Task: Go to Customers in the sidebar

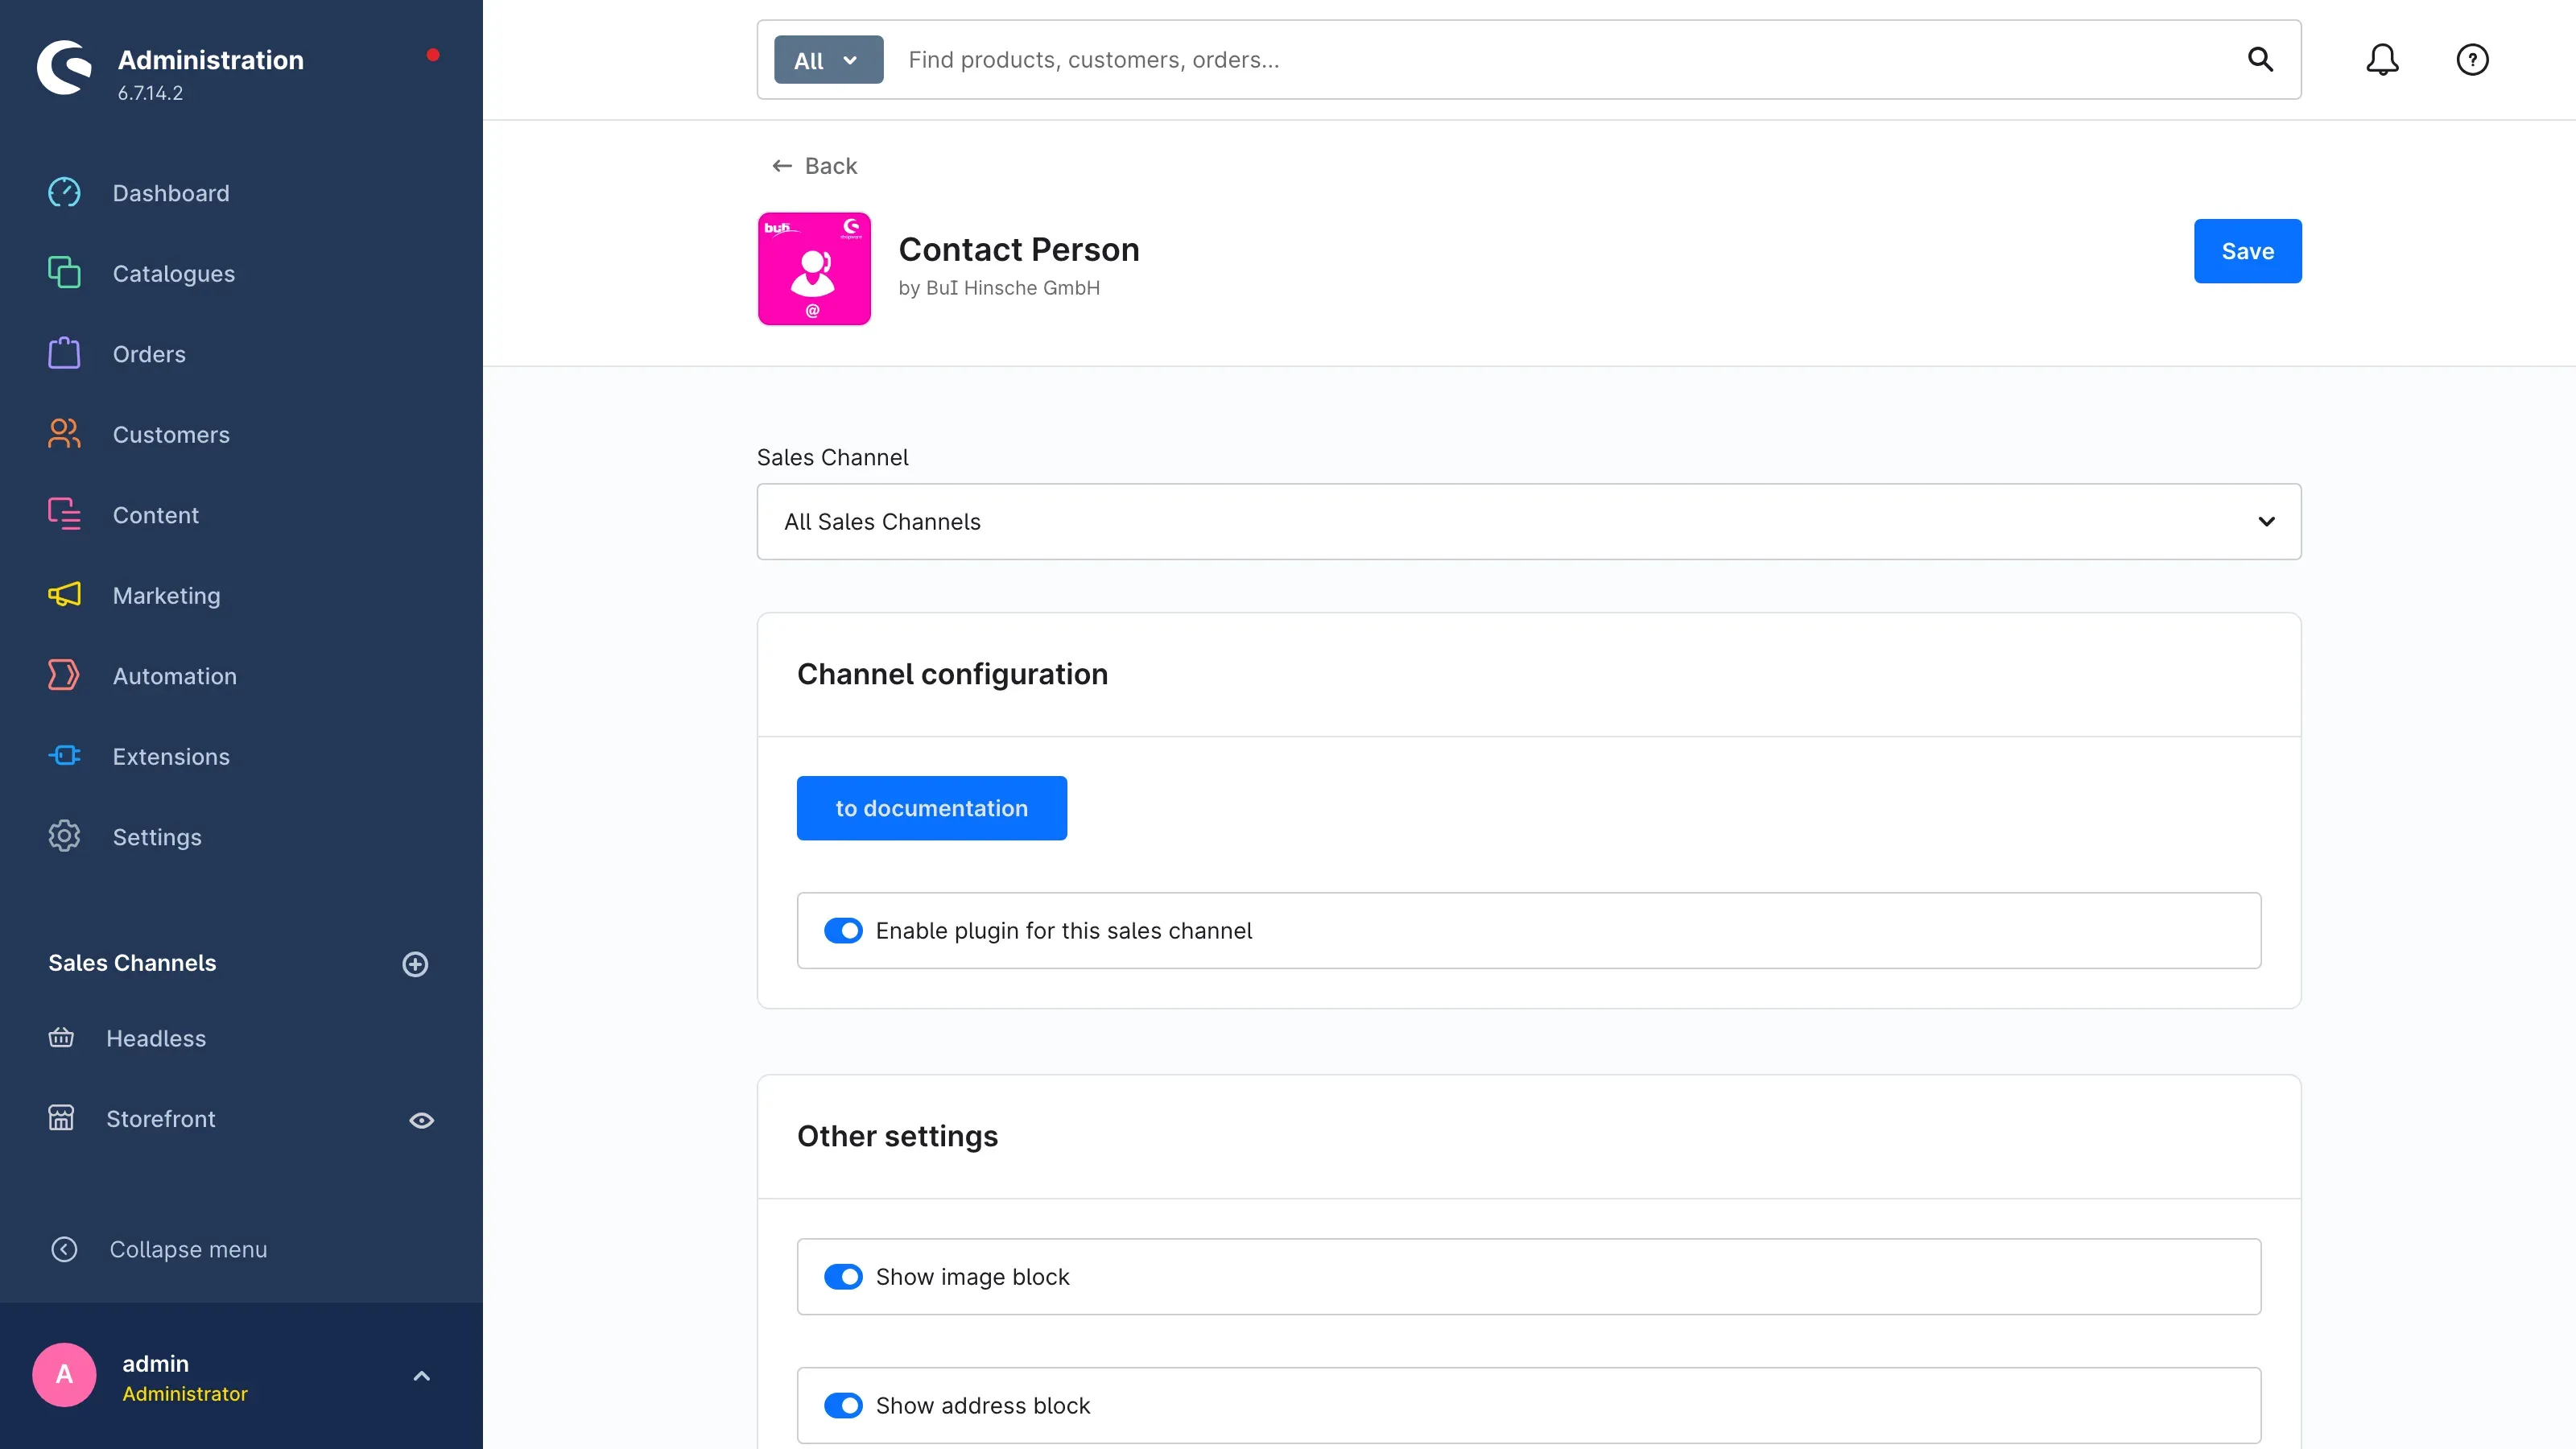Action: (171, 435)
